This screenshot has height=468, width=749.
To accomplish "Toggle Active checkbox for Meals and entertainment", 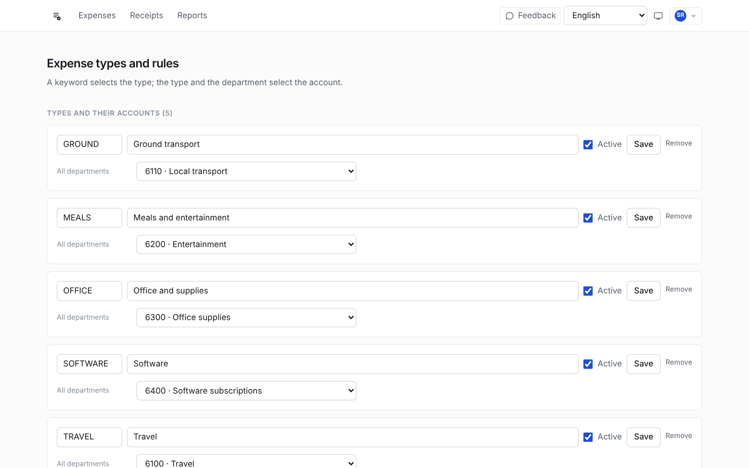I will pyautogui.click(x=588, y=218).
